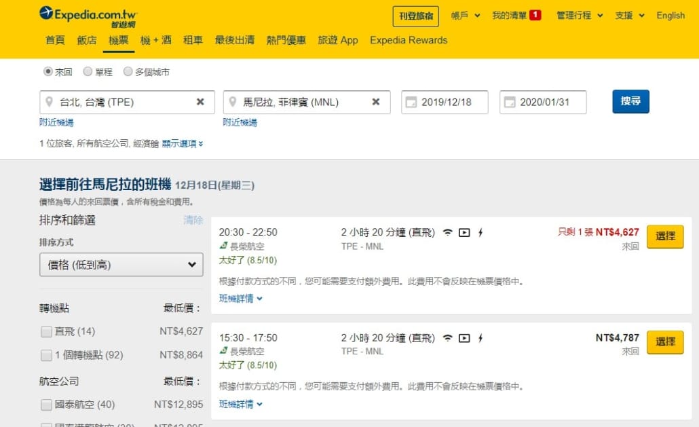Switch language to English
Image resolution: width=699 pixels, height=427 pixels.
coord(670,16)
